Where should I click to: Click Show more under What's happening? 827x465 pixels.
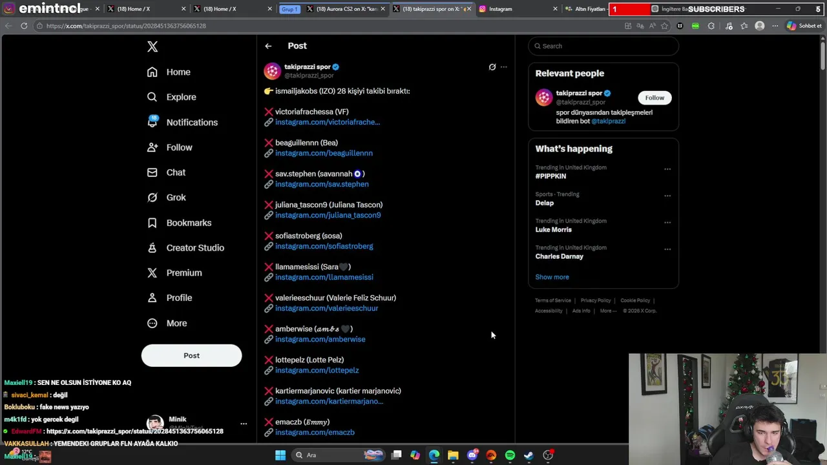click(x=552, y=277)
